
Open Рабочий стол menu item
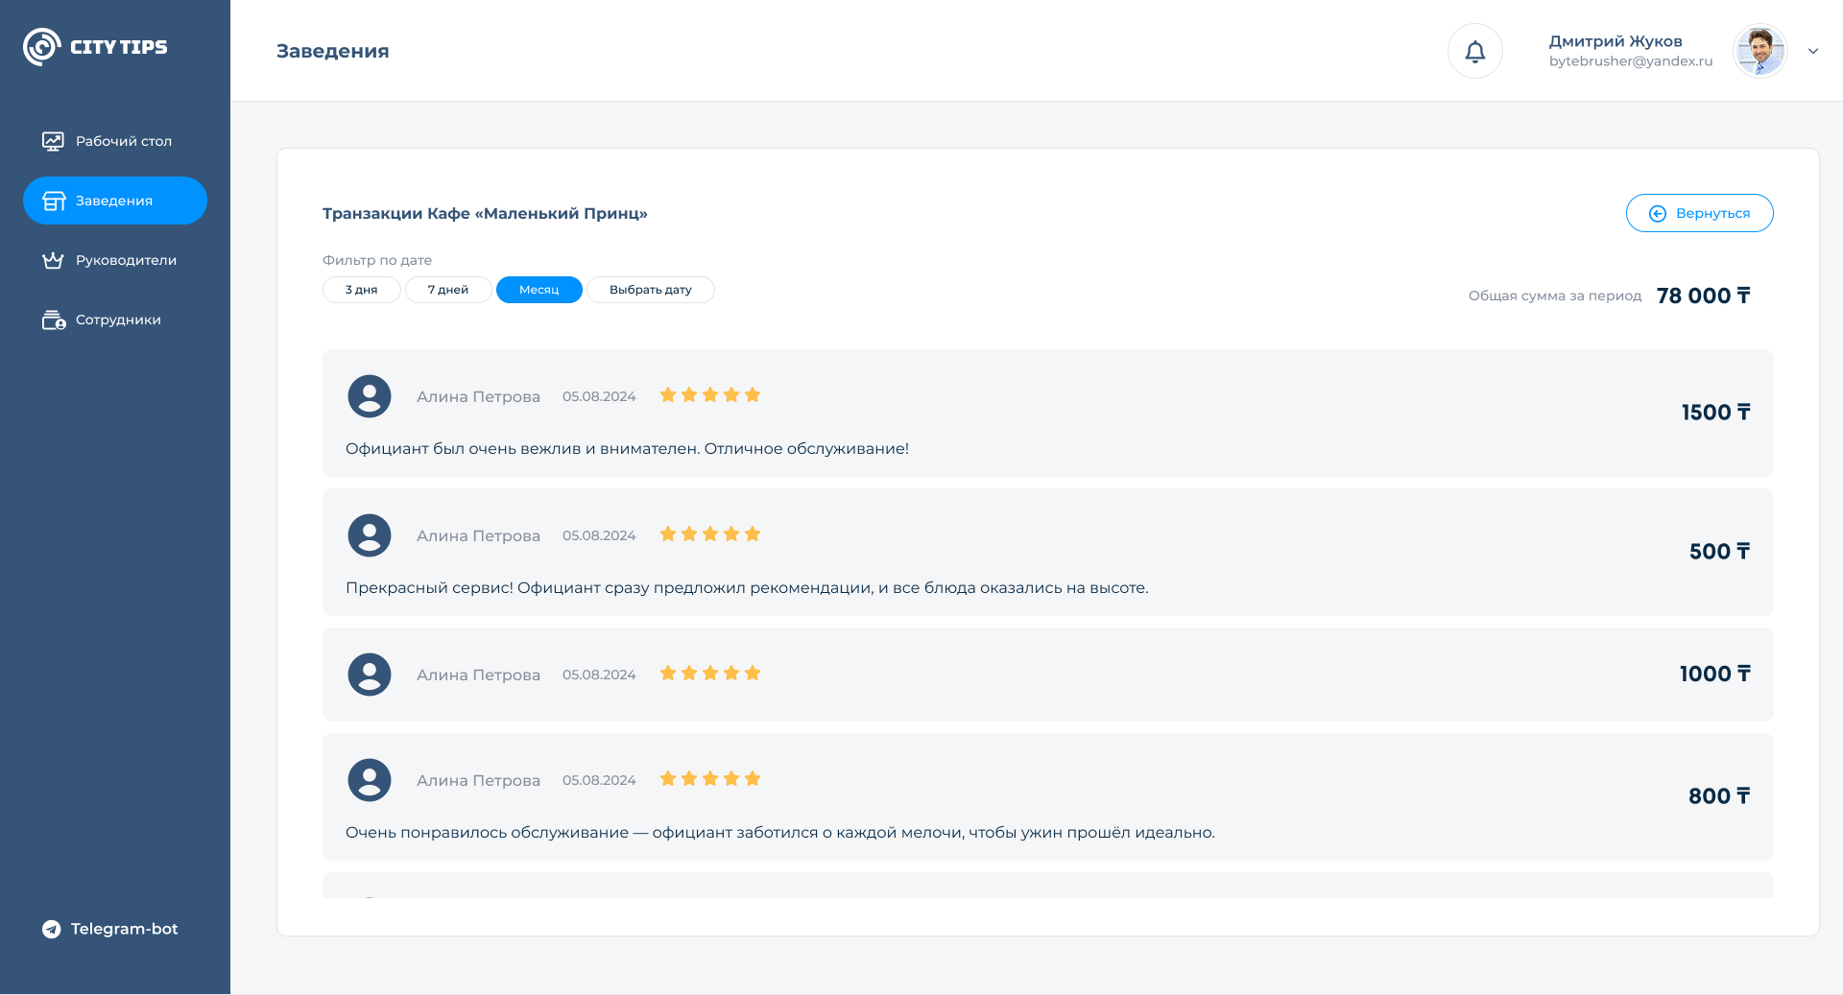(x=124, y=141)
